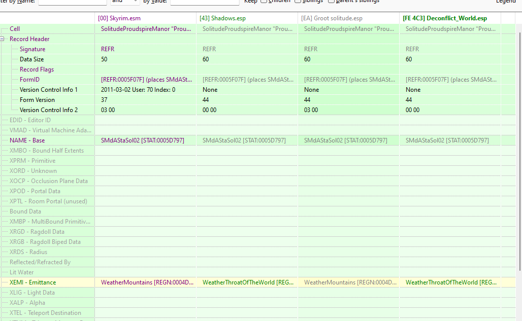Select the XEMI - Emittance row label
The height and width of the screenshot is (321, 522).
[x=32, y=282]
